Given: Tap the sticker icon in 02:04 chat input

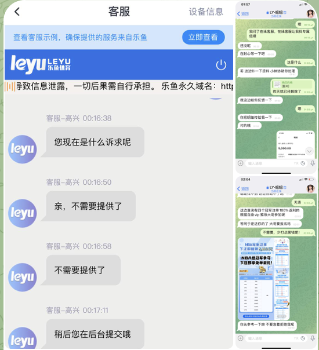Looking at the screenshot, I should tap(303, 338).
